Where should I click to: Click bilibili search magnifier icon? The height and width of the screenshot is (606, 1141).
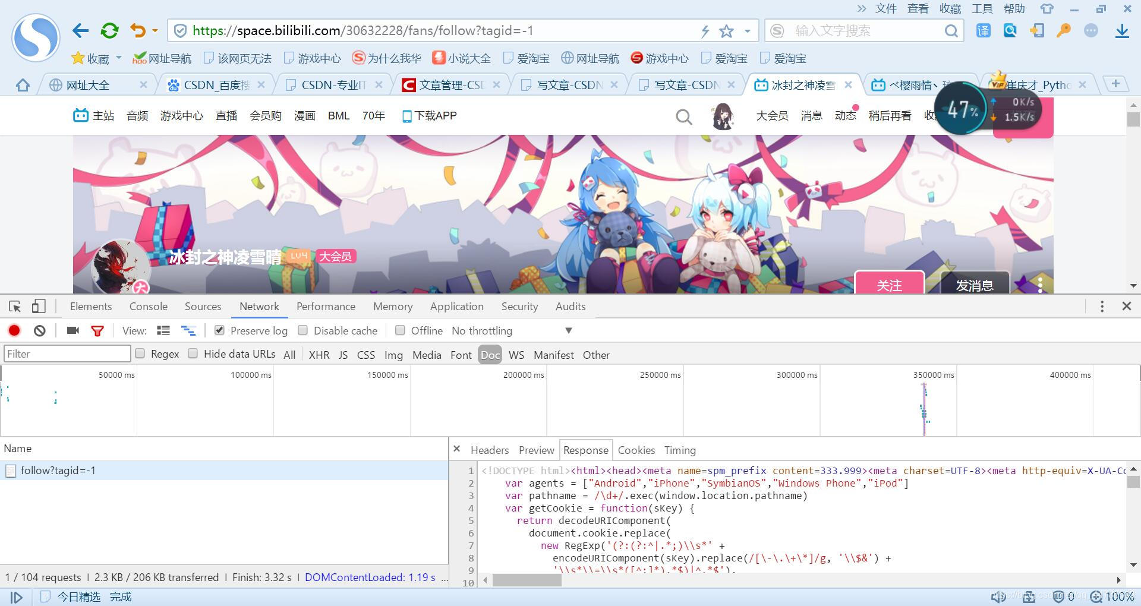[x=684, y=116]
